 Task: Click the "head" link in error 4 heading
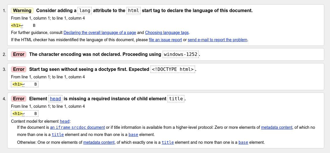[55, 99]
